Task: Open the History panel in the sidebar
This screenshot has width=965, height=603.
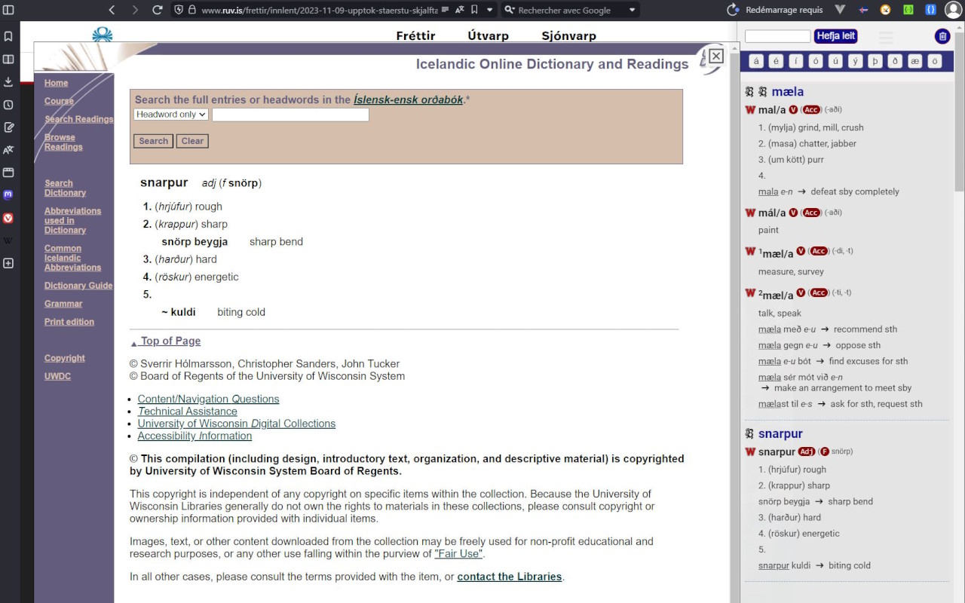Action: tap(8, 105)
